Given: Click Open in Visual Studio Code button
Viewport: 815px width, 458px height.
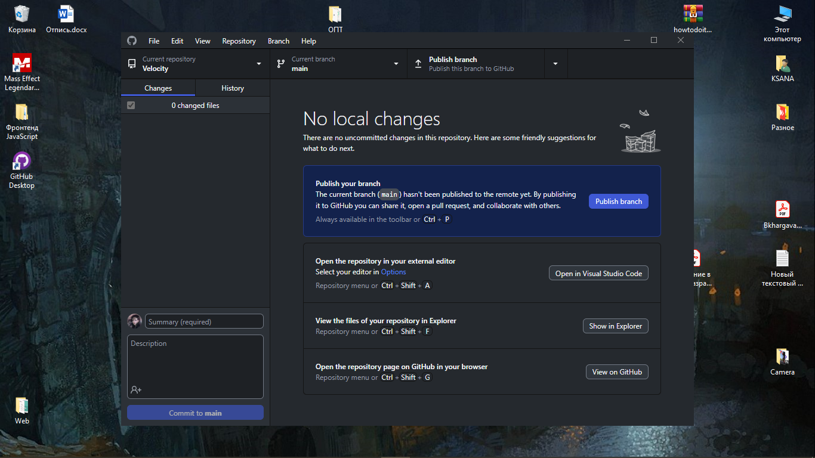Looking at the screenshot, I should tap(598, 273).
